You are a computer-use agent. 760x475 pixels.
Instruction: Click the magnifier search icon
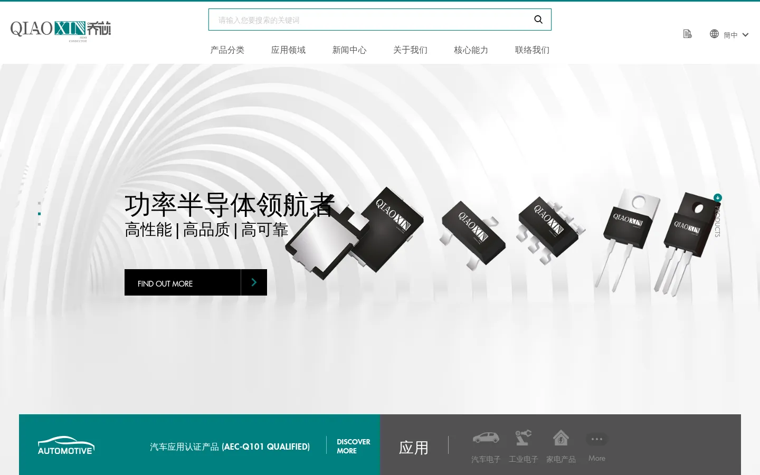pyautogui.click(x=538, y=20)
